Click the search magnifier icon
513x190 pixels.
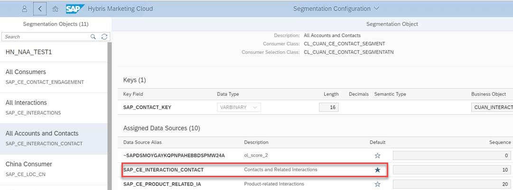click(93, 36)
